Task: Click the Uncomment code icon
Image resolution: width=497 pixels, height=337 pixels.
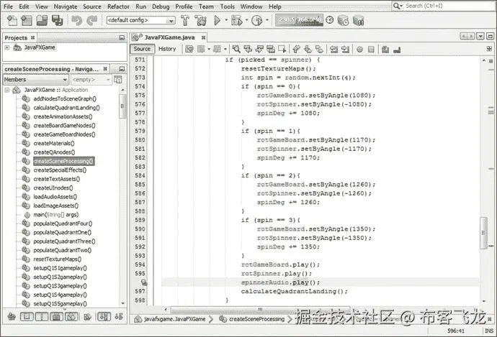Action: [x=397, y=50]
